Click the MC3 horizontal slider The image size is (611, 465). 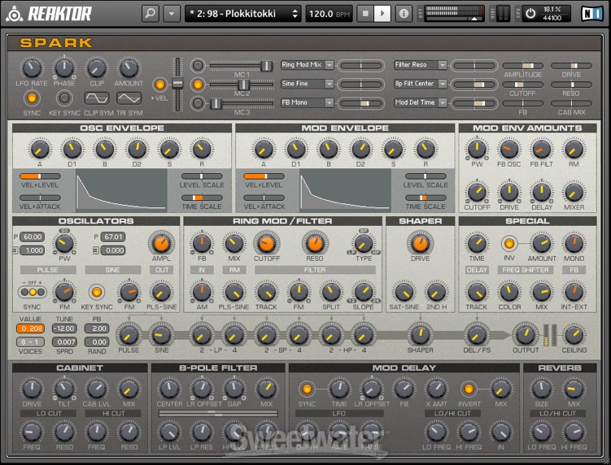242,103
